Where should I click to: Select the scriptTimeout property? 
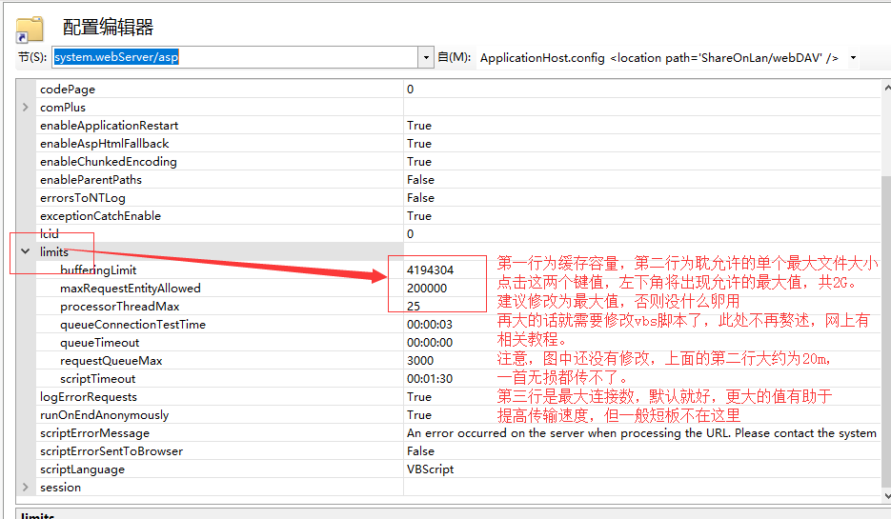[98, 379]
